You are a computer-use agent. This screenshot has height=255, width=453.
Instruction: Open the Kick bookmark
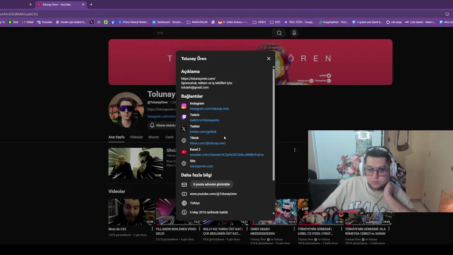point(13,22)
